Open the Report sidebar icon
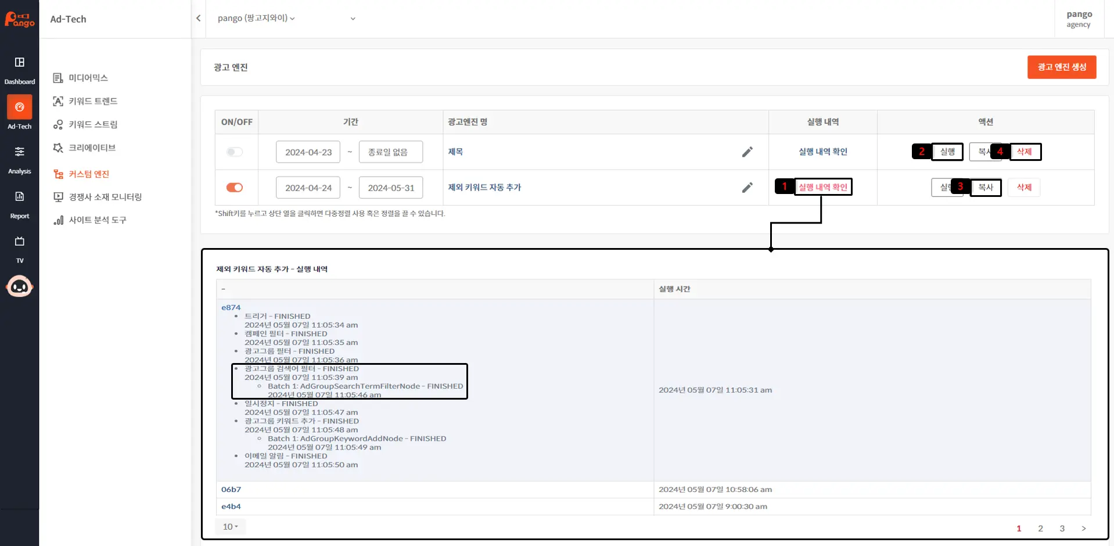The height and width of the screenshot is (546, 1114). 19,197
